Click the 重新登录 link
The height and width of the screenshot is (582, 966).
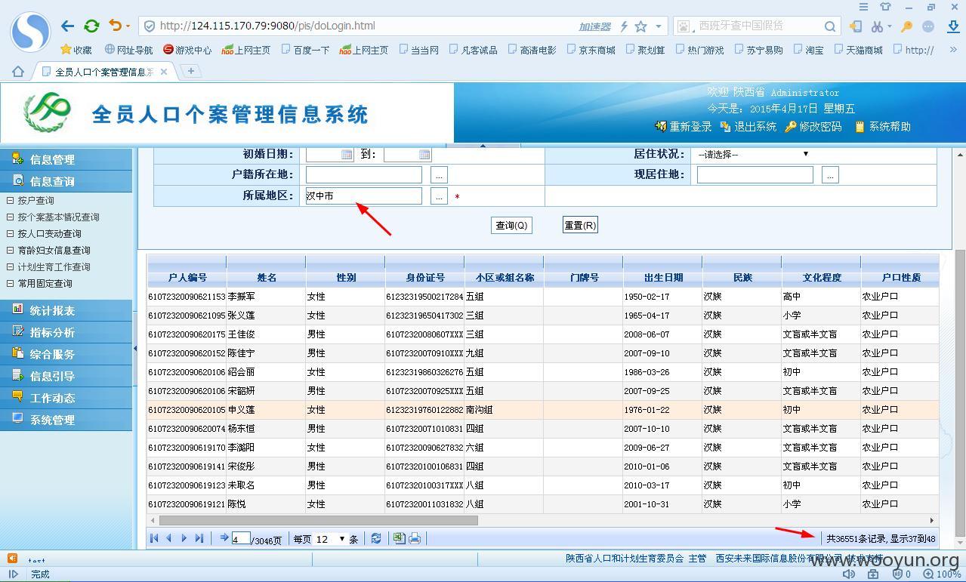click(684, 127)
